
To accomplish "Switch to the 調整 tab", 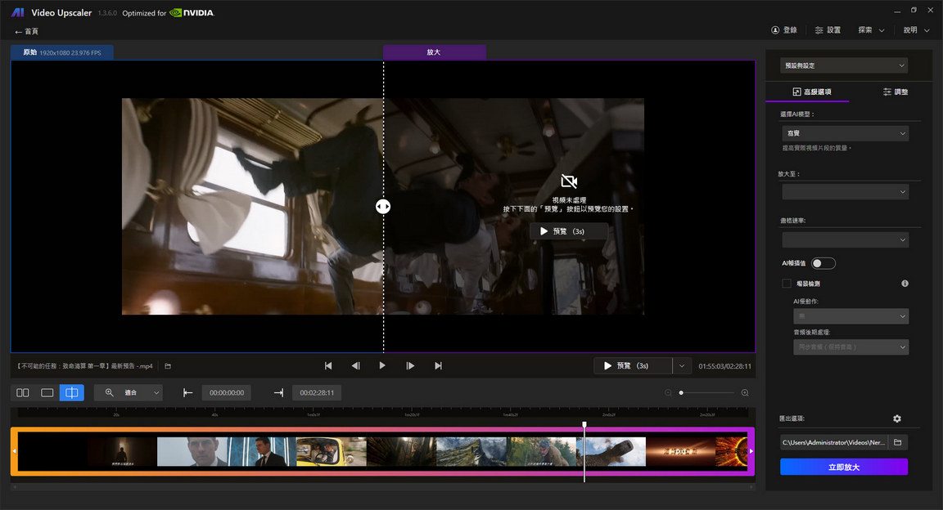I will pyautogui.click(x=896, y=91).
